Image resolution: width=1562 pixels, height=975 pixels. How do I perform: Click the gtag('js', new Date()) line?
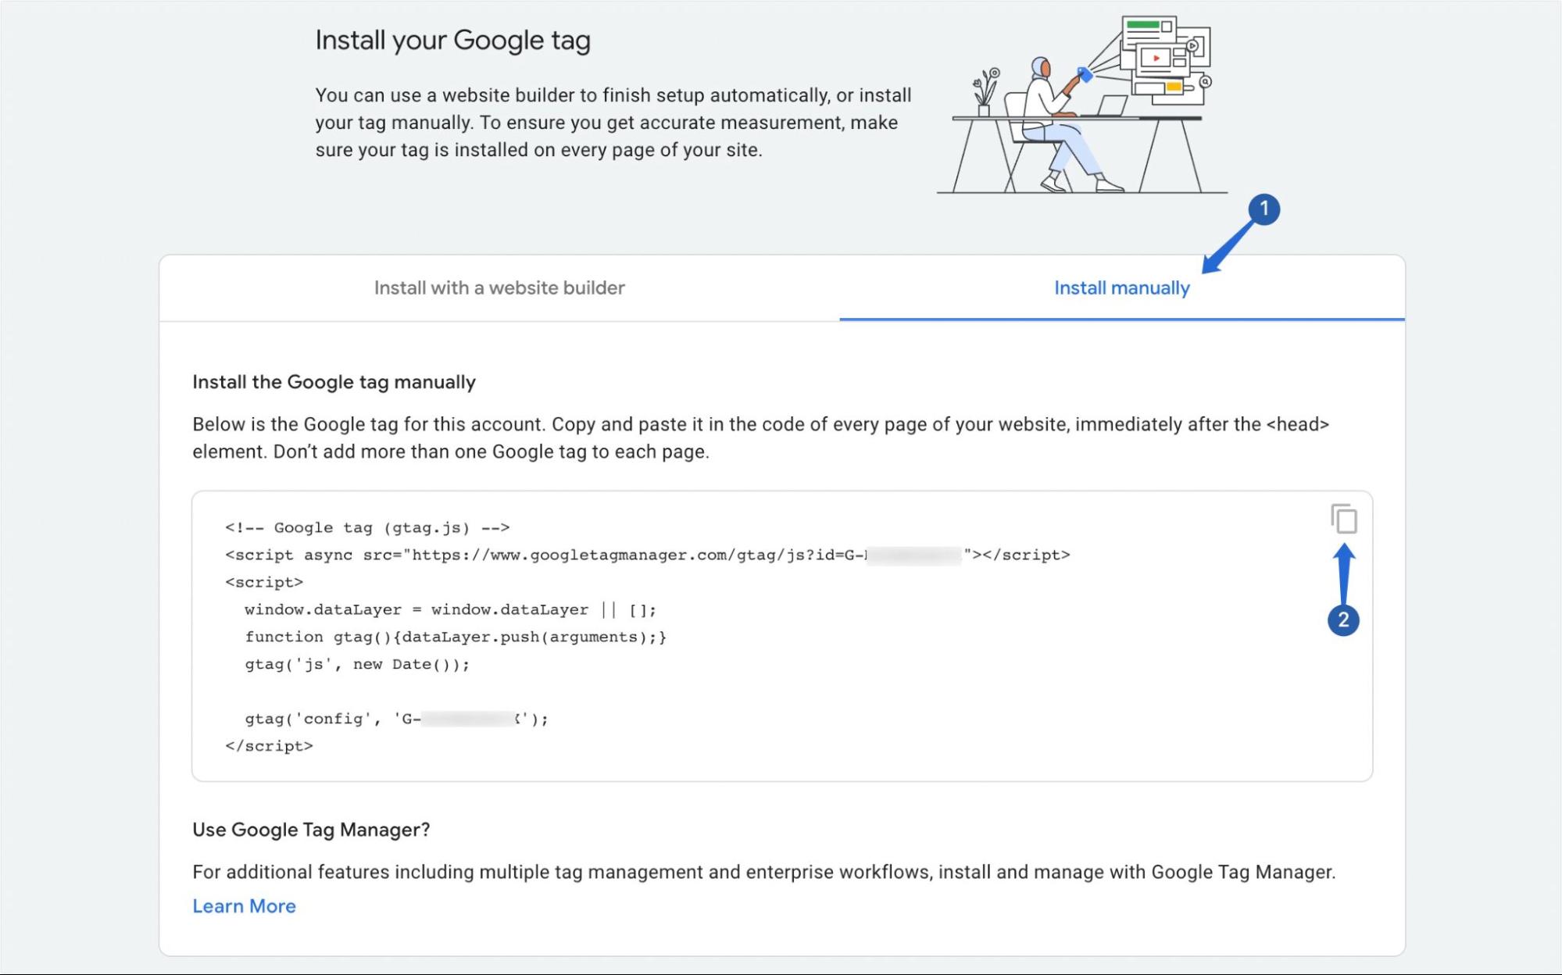[x=357, y=664]
